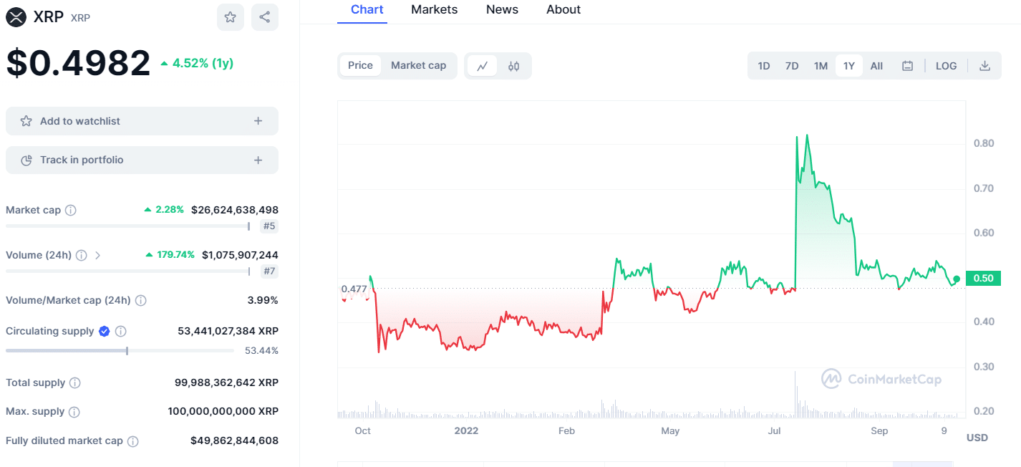The width and height of the screenshot is (1021, 467).
Task: Click the circulating supply progress bar
Action: coord(120,351)
